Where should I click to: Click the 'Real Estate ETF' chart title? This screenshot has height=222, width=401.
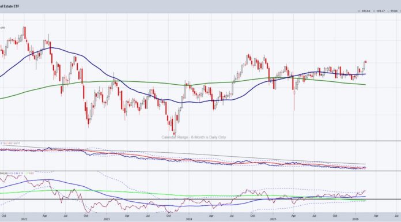tap(9, 6)
